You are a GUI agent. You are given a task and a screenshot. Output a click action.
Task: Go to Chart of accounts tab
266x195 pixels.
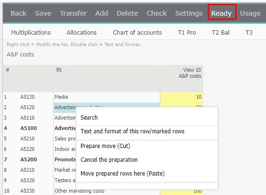click(137, 32)
